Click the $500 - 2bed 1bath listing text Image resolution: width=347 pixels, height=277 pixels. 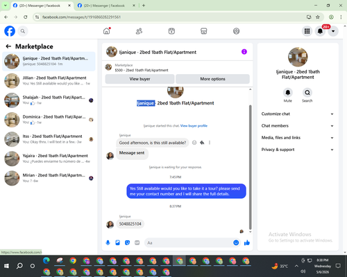coord(142,70)
